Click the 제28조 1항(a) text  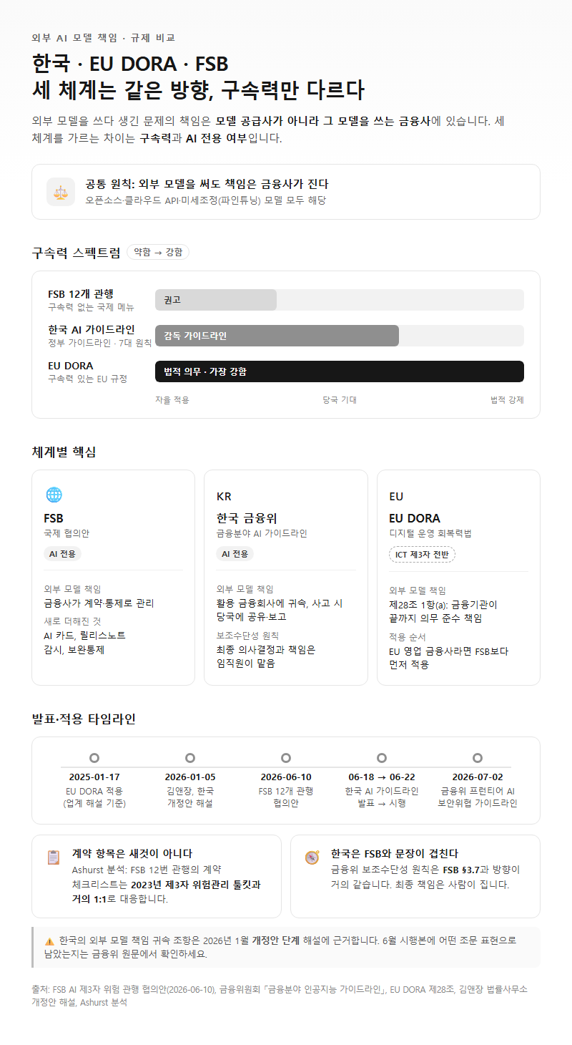418,604
